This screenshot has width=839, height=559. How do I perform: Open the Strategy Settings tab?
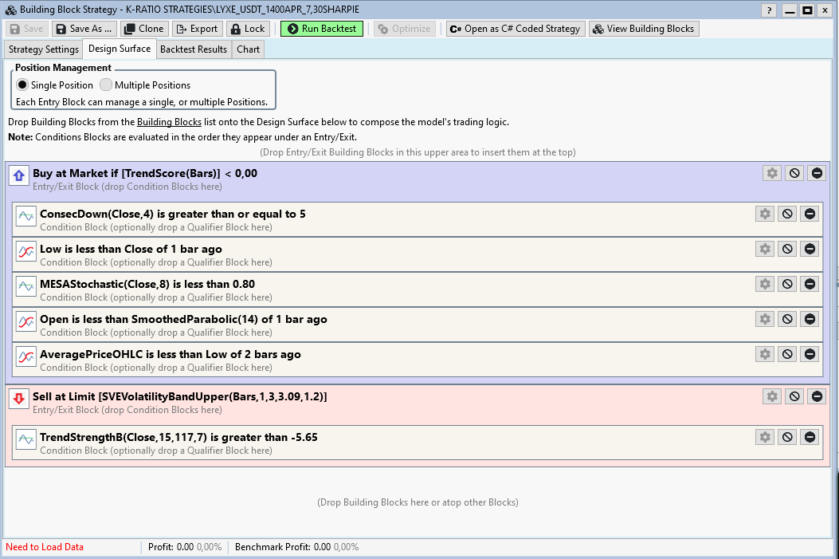click(x=44, y=49)
